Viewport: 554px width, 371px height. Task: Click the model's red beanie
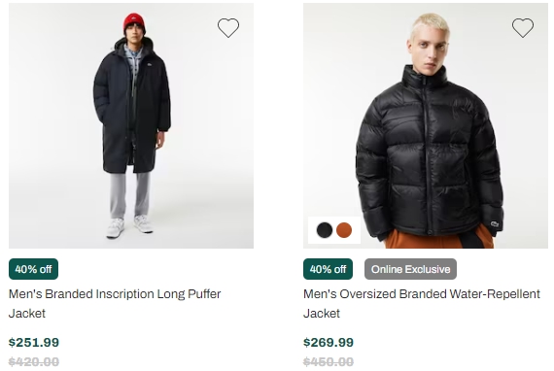click(134, 23)
